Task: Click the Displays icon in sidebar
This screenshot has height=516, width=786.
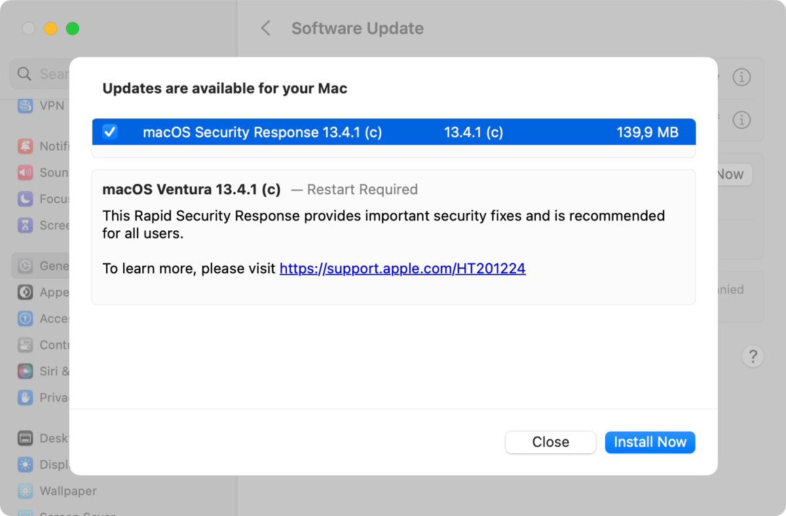Action: point(25,464)
